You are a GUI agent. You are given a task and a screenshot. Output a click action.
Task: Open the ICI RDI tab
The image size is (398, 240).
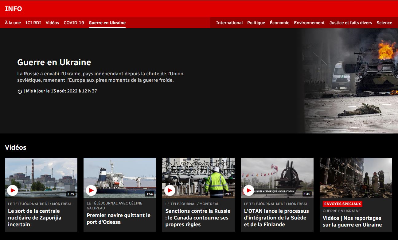coord(33,23)
